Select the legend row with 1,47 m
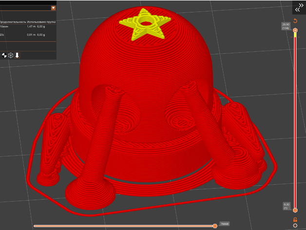 click(x=29, y=27)
